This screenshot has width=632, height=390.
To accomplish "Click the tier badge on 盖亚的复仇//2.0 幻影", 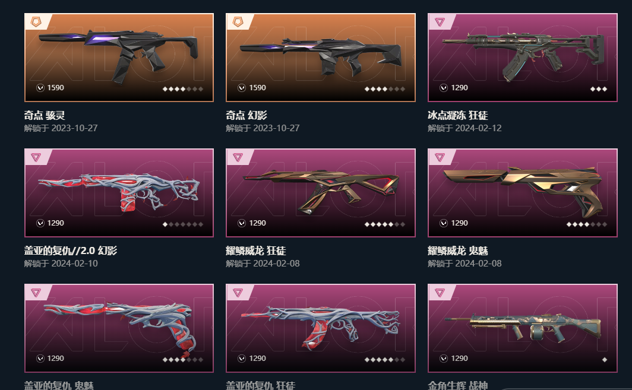I will (x=36, y=157).
